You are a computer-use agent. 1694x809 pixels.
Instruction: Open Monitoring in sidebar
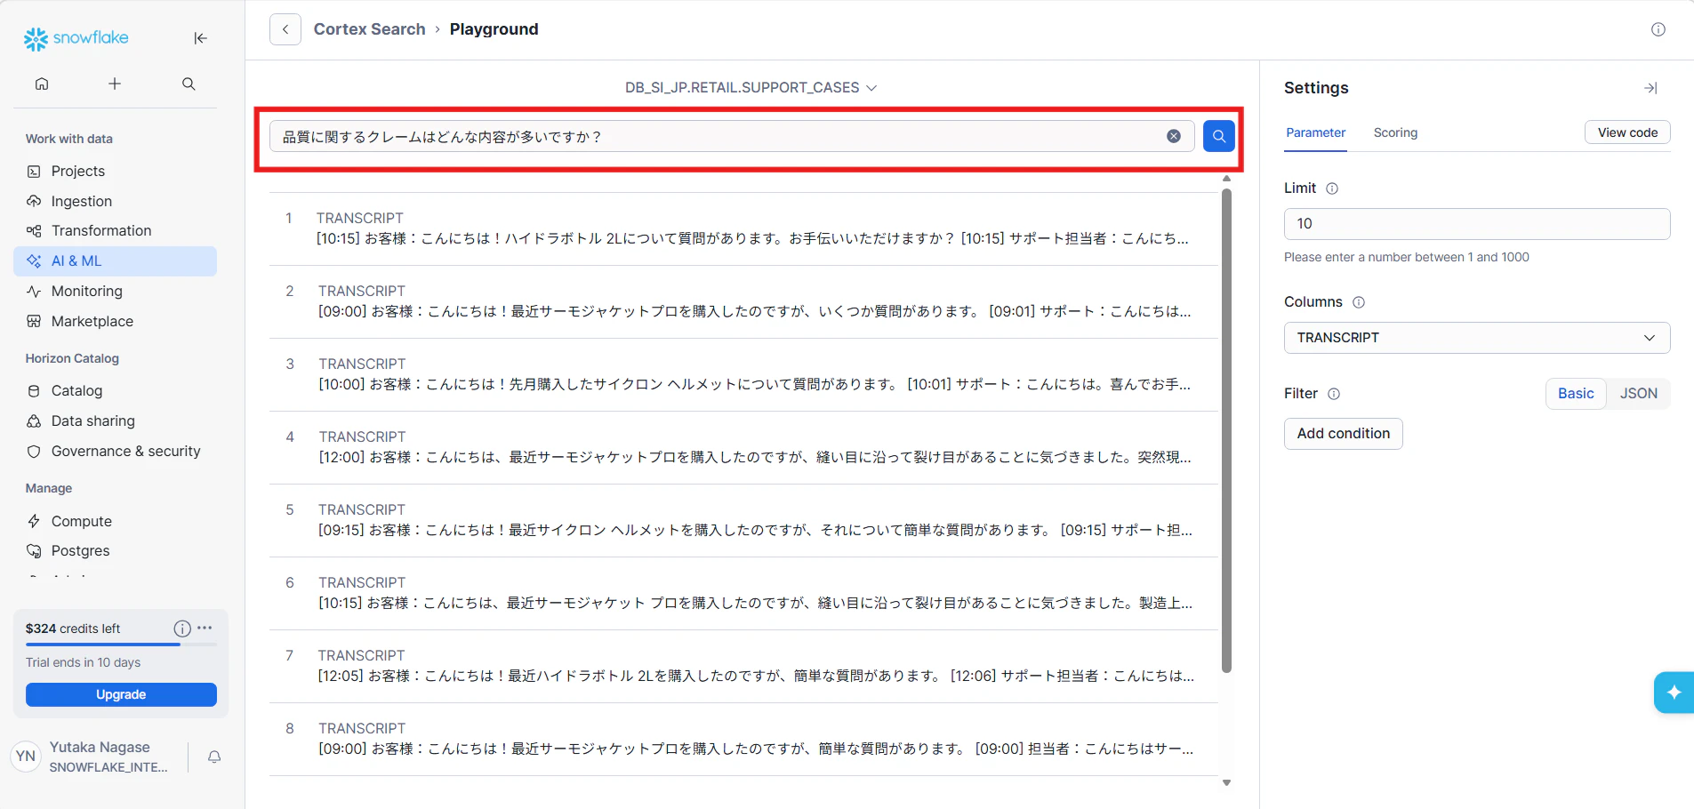click(x=115, y=292)
